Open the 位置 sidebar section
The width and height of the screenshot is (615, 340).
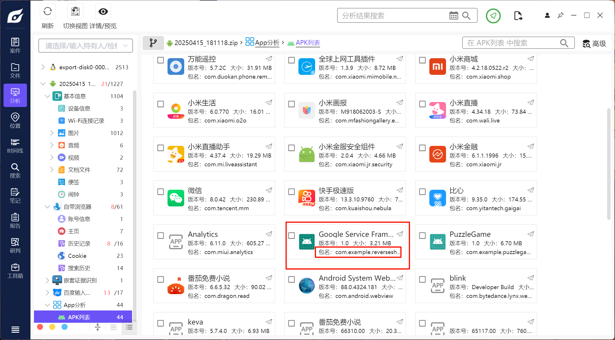(15, 121)
